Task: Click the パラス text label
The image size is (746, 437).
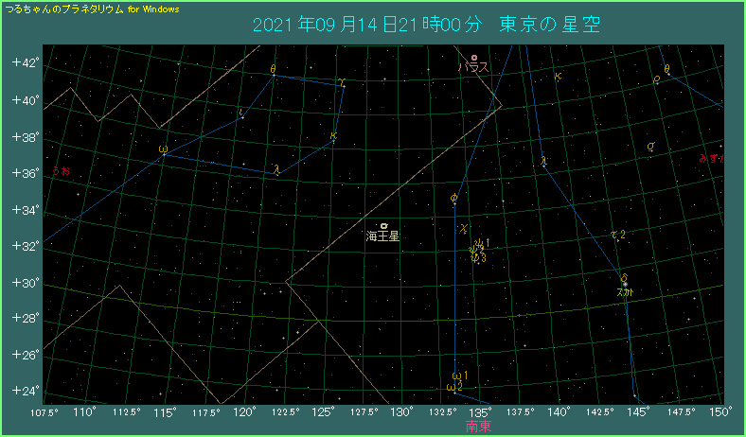Action: [x=473, y=68]
